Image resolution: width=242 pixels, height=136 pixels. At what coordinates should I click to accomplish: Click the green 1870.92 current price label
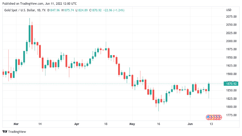232,84
